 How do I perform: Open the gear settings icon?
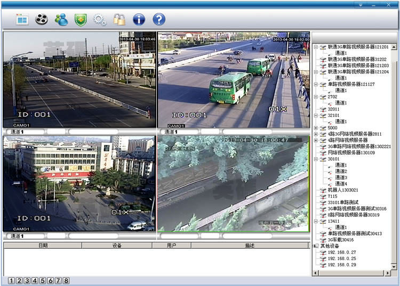coord(100,20)
